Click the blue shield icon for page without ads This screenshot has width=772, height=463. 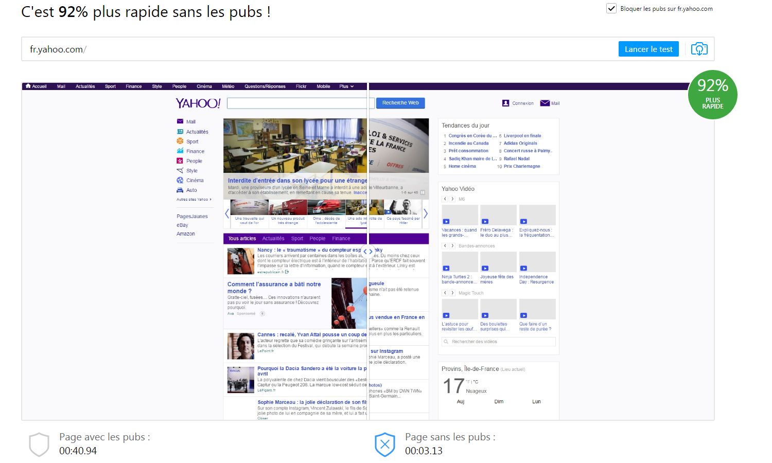(385, 444)
